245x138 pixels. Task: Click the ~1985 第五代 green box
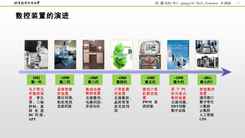point(150,80)
